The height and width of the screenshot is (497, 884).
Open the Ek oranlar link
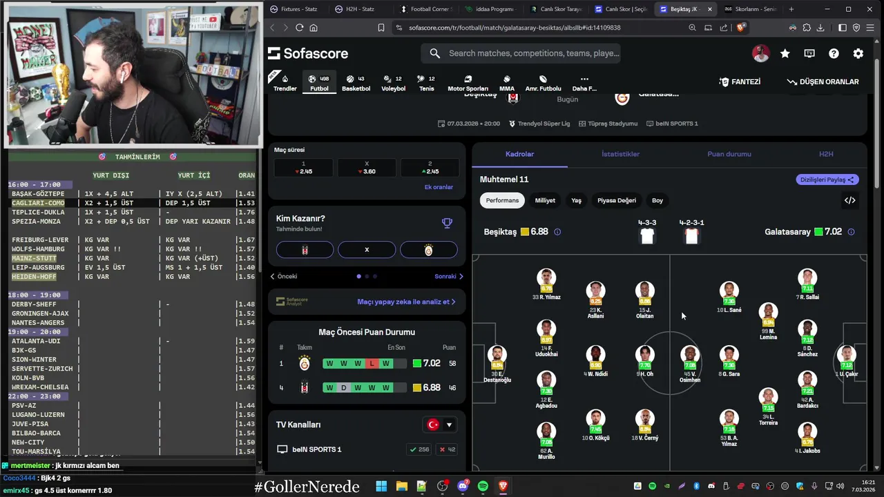tap(439, 187)
